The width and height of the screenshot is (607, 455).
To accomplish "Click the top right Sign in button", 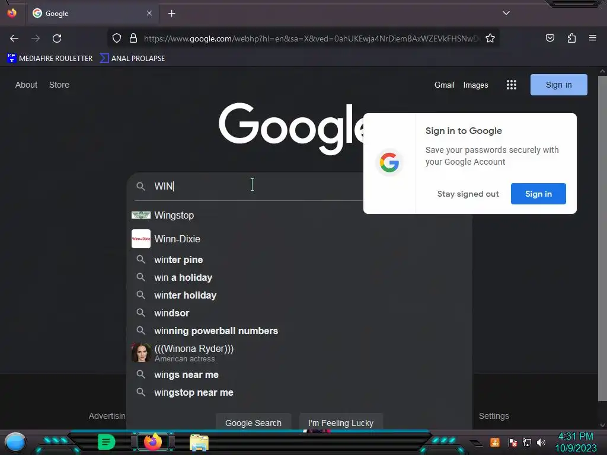I will pyautogui.click(x=558, y=85).
